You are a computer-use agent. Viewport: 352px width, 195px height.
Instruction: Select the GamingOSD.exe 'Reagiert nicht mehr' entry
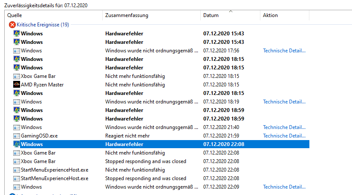click(127, 136)
